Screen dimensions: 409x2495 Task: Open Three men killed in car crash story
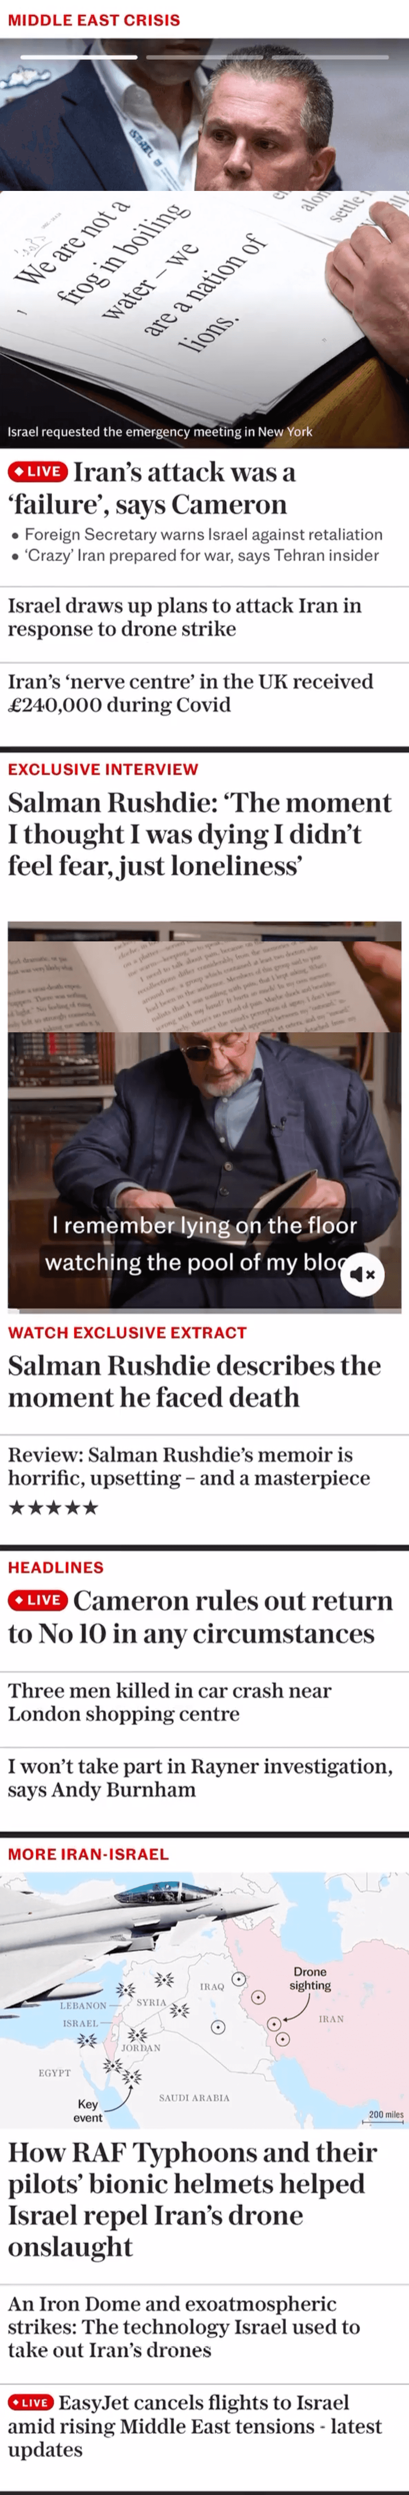click(169, 1702)
